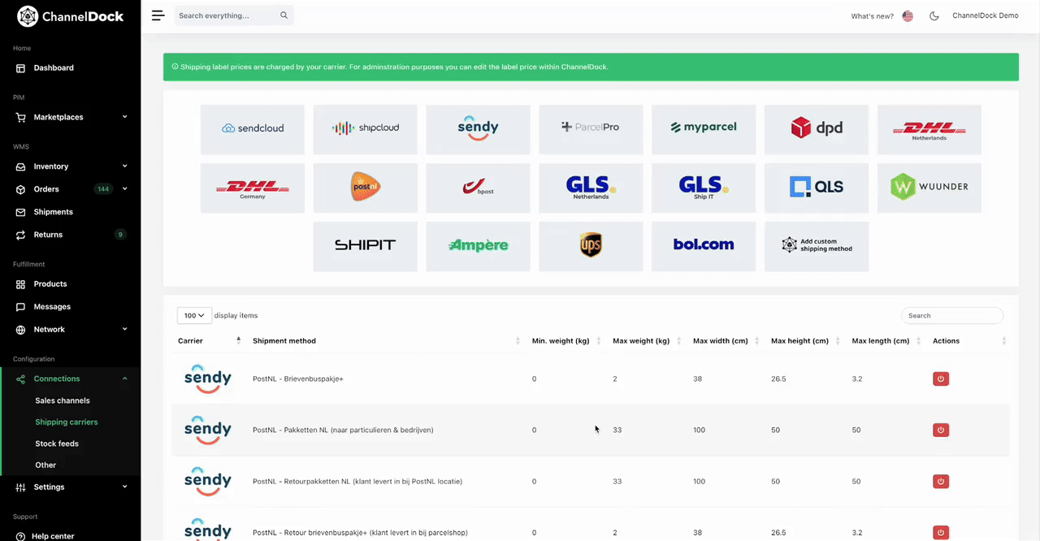
Task: Open the Dashboard page
Action: pyautogui.click(x=54, y=68)
